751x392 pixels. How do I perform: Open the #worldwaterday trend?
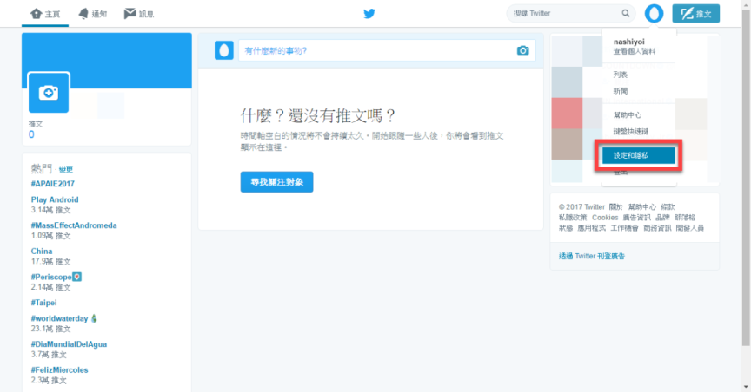(x=59, y=318)
